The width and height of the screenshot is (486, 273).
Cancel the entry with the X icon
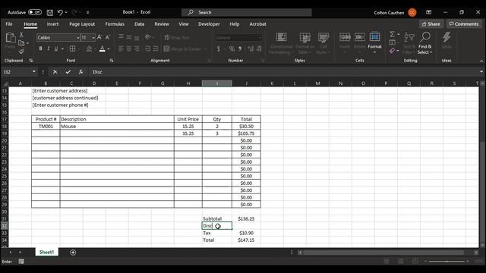[55, 72]
